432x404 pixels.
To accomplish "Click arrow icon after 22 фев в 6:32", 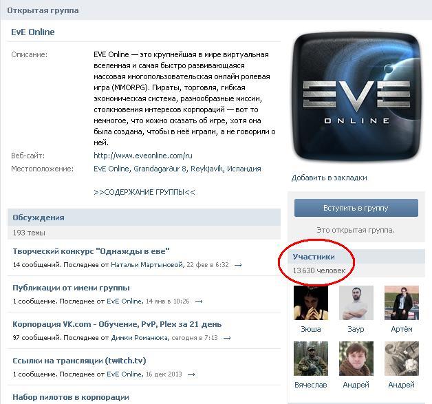I will [238, 265].
